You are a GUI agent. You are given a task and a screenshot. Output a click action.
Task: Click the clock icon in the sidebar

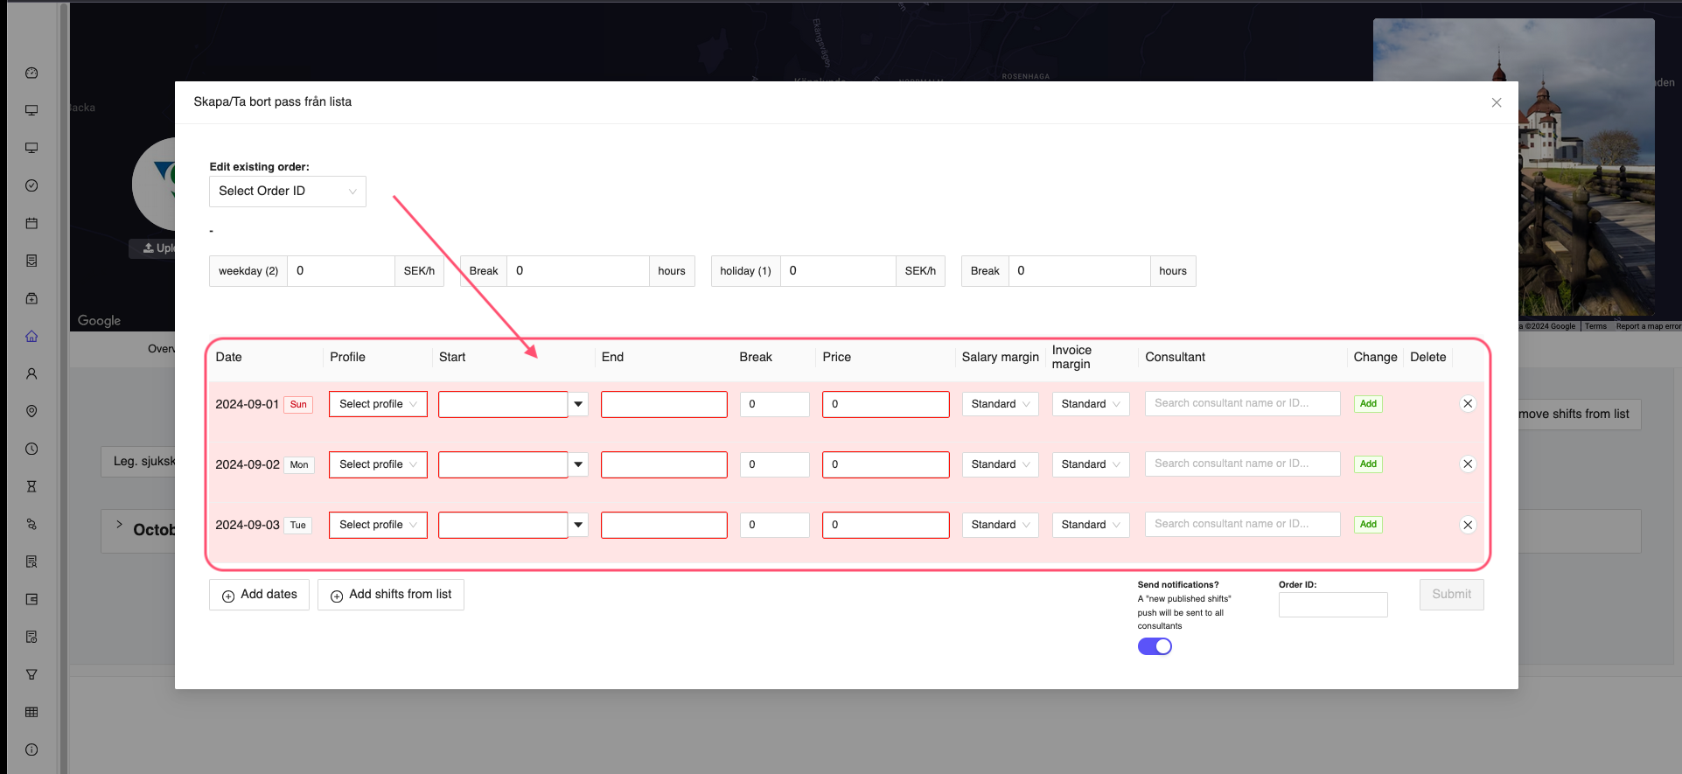pos(31,449)
